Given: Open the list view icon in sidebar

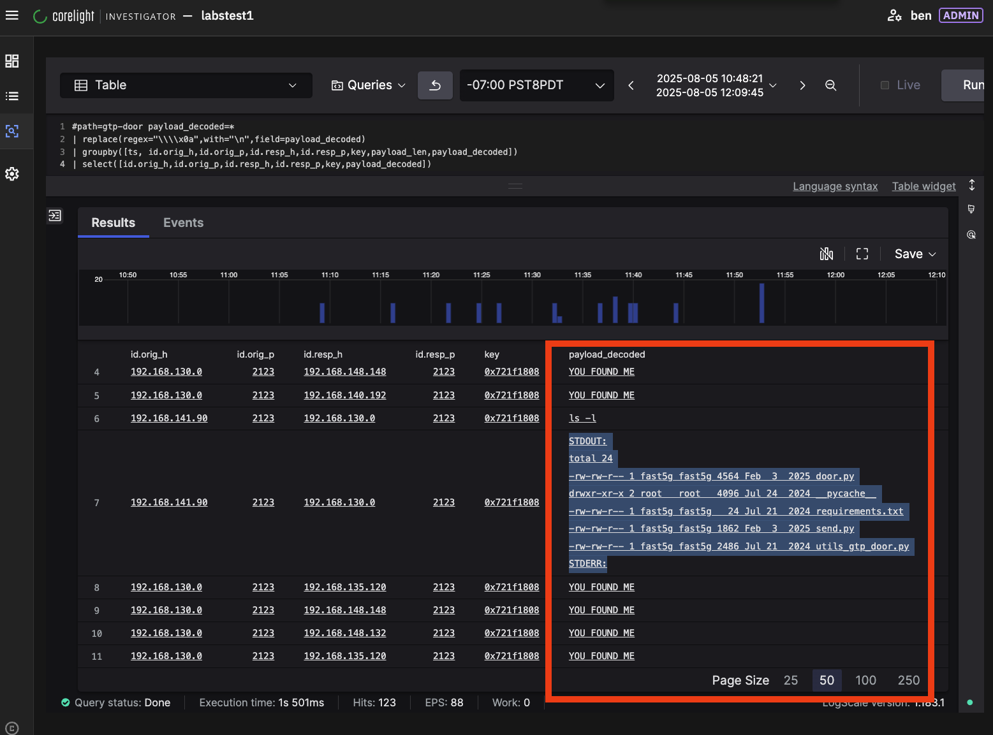Looking at the screenshot, I should [12, 96].
